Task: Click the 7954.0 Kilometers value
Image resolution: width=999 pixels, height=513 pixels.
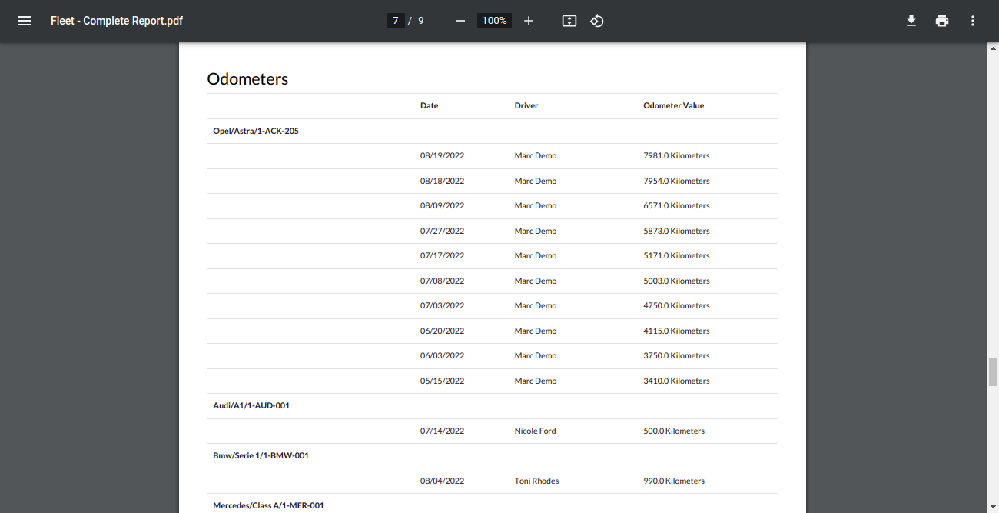Action: click(676, 181)
